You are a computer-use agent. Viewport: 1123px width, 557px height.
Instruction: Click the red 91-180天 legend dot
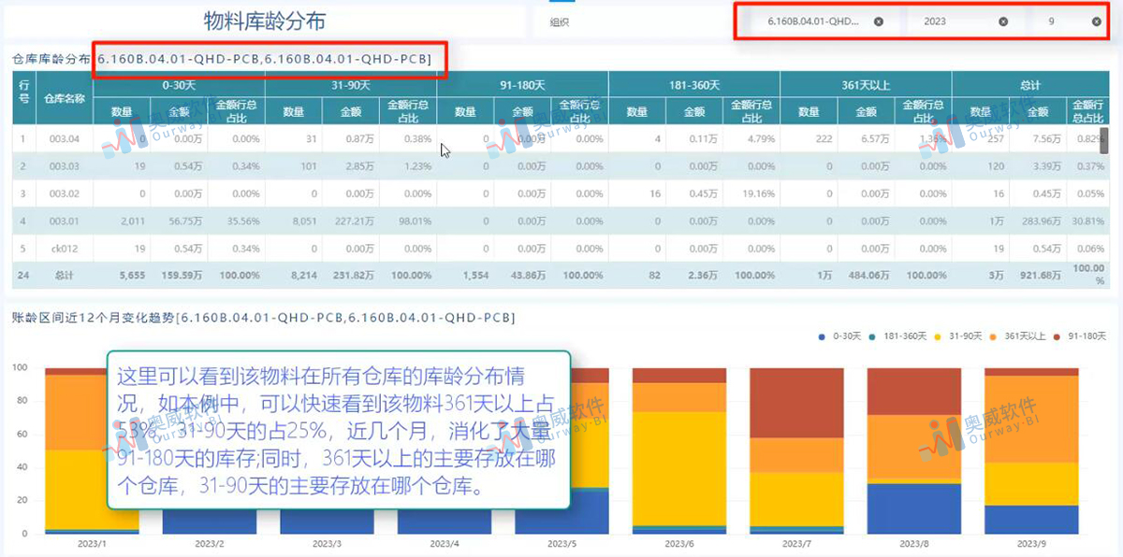pos(1057,336)
